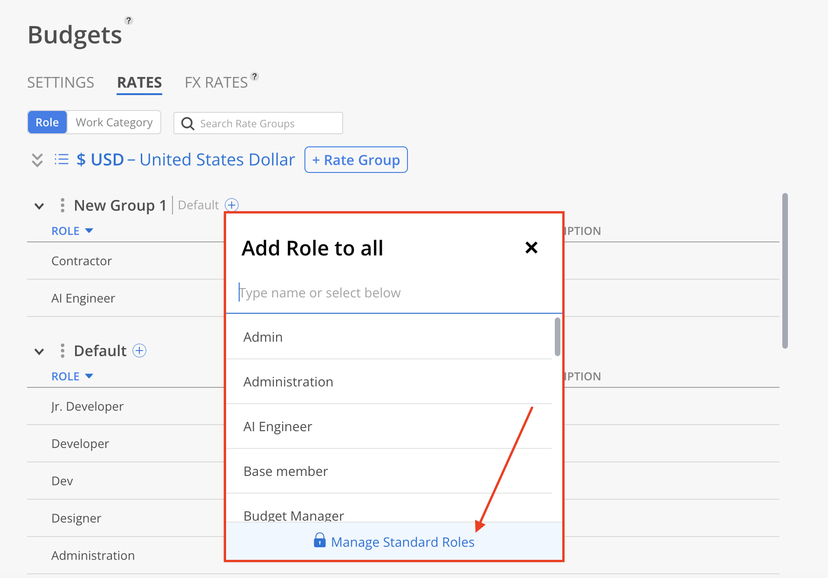Collapse the Default rate group section
828x578 pixels.
(40, 351)
